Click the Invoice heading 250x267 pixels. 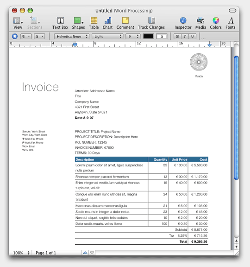(x=40, y=87)
